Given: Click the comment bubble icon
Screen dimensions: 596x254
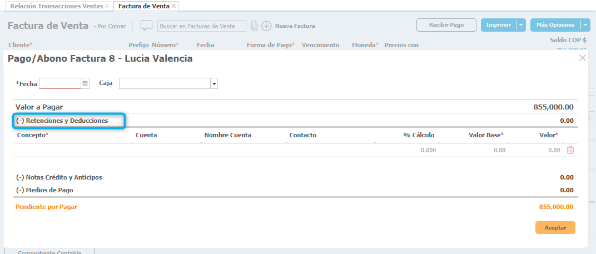Looking at the screenshot, I should pos(146,26).
